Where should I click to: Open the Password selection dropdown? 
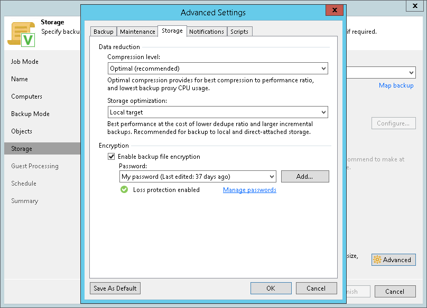coord(198,177)
